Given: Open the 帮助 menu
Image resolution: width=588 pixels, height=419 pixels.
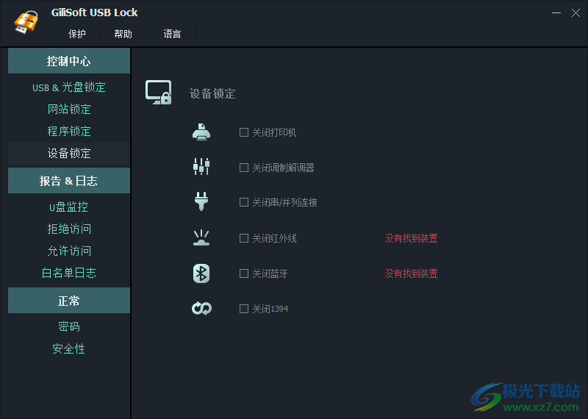Looking at the screenshot, I should point(123,34).
